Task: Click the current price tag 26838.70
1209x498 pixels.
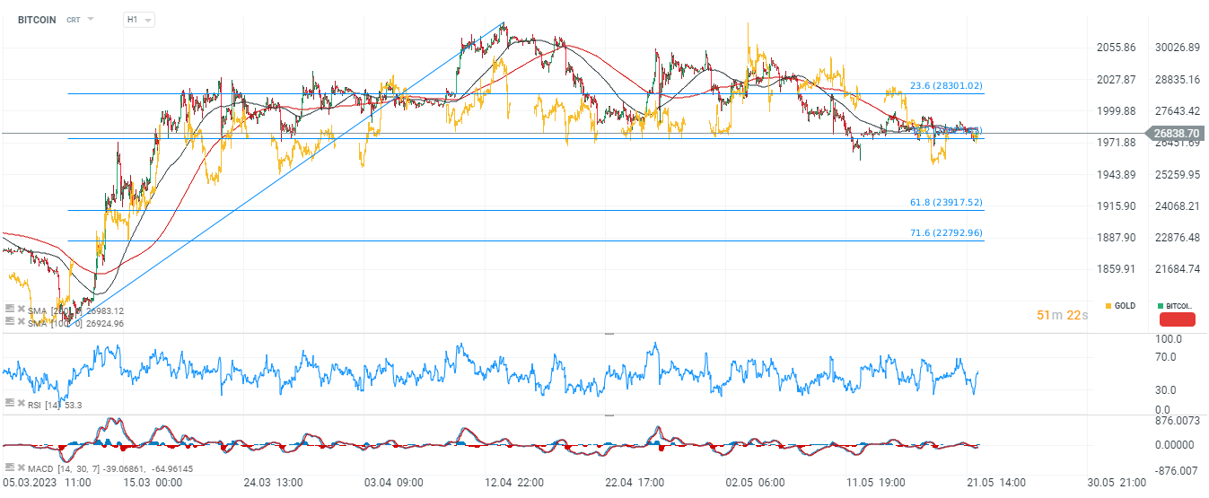Action: pyautogui.click(x=1174, y=133)
